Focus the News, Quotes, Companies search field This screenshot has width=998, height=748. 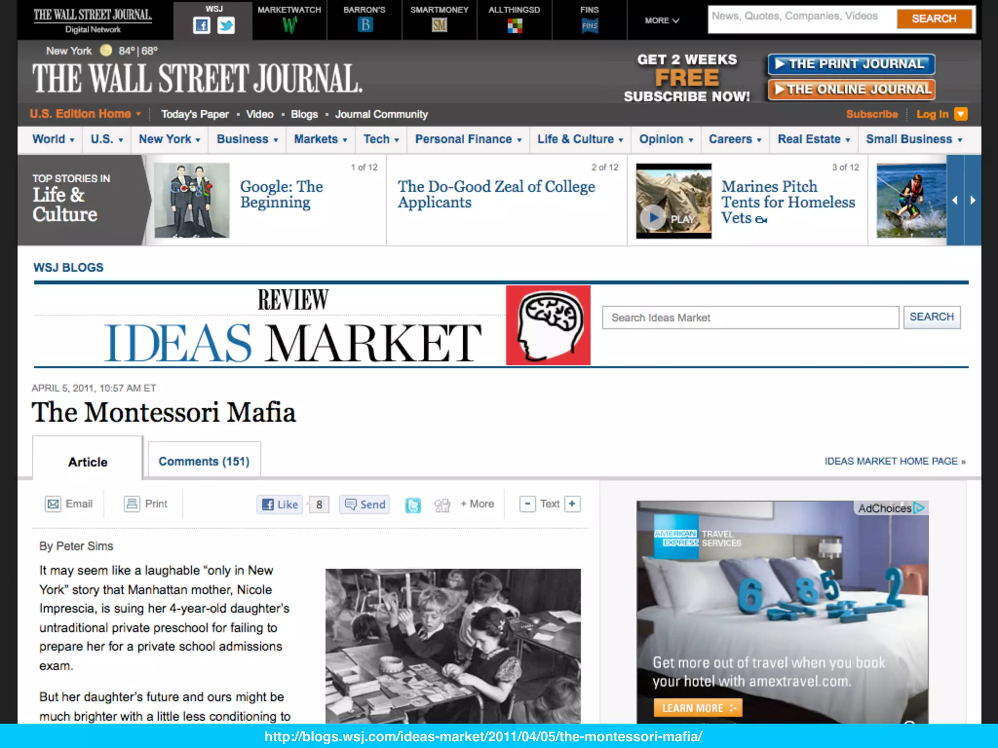802,19
